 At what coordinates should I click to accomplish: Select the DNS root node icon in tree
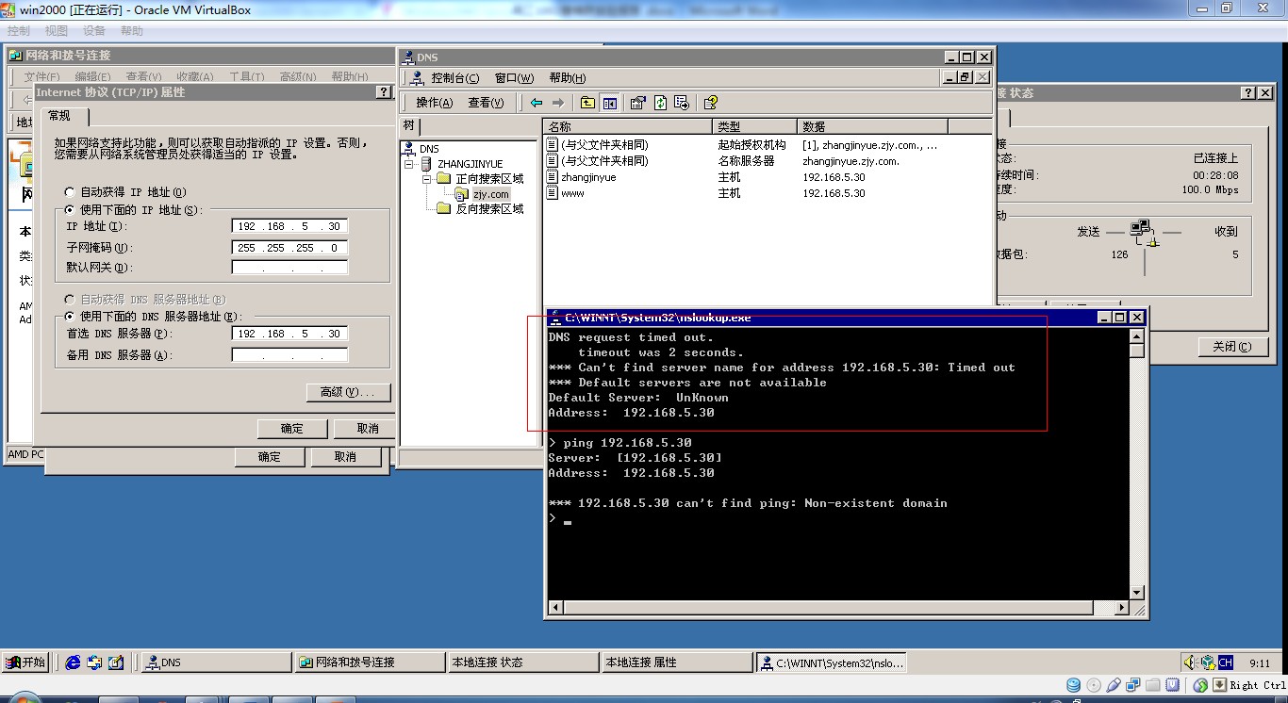(x=408, y=148)
